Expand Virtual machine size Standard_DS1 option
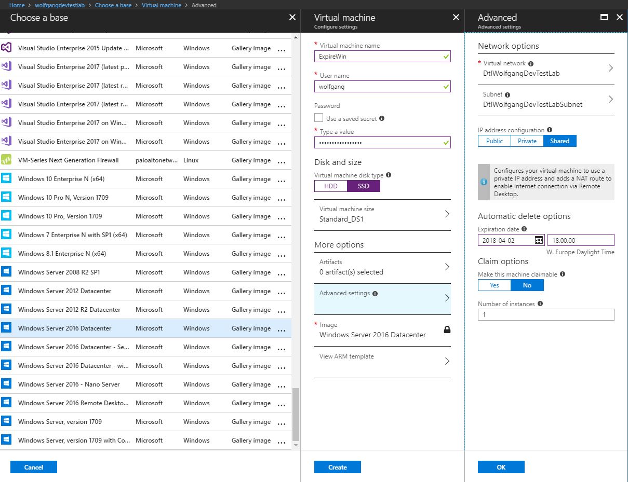 pyautogui.click(x=382, y=215)
